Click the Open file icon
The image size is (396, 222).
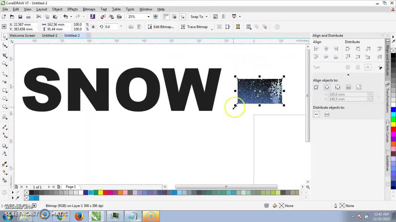tap(12, 17)
